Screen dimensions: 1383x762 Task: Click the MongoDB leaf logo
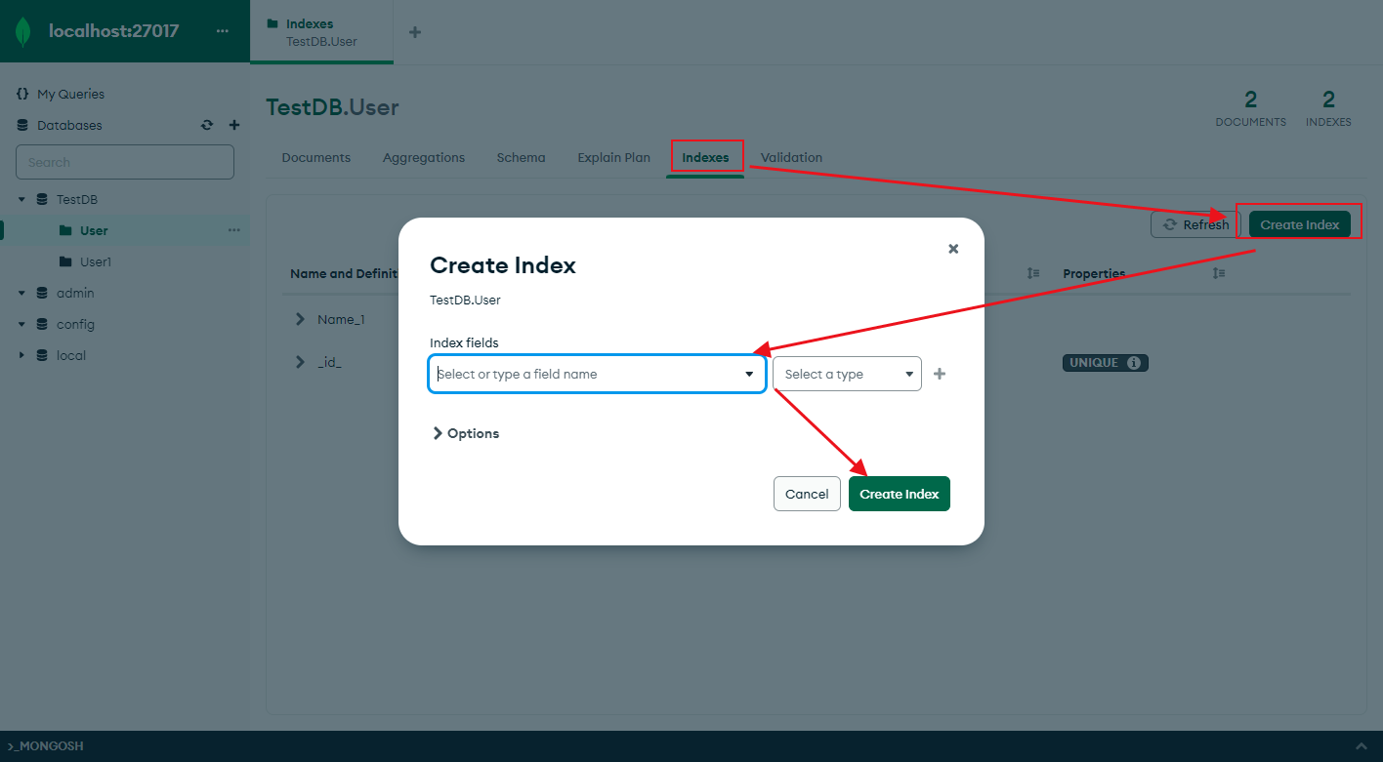point(23,31)
